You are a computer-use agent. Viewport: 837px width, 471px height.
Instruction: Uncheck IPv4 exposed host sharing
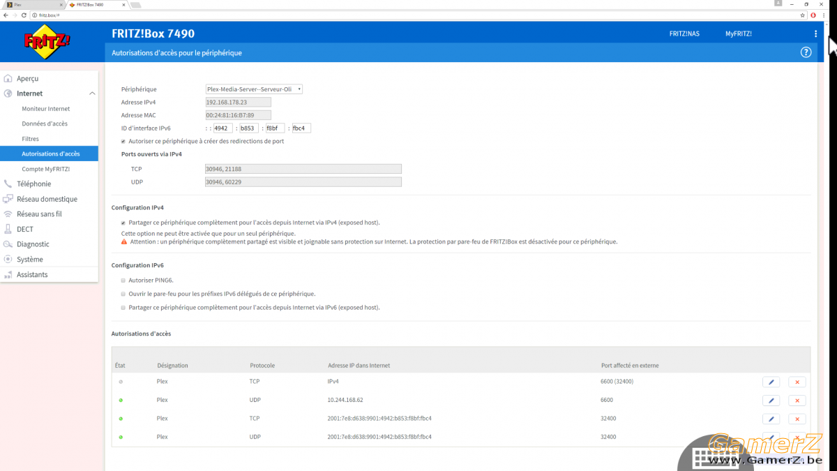[123, 223]
